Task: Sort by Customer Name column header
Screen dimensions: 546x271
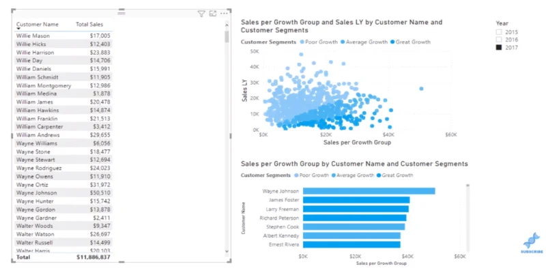Action: [x=38, y=25]
